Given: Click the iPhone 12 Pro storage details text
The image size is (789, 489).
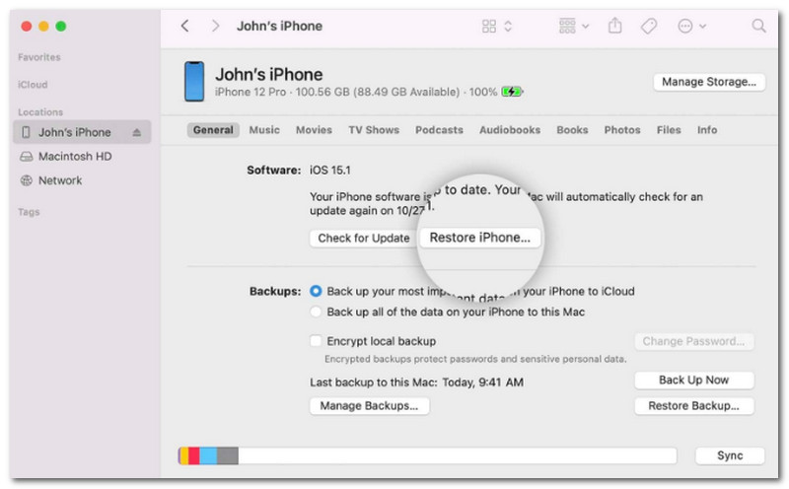Looking at the screenshot, I should pos(356,92).
